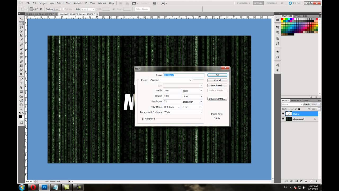Image resolution: width=339 pixels, height=191 pixels.
Task: Select the Zoom tool
Action: 21,109
